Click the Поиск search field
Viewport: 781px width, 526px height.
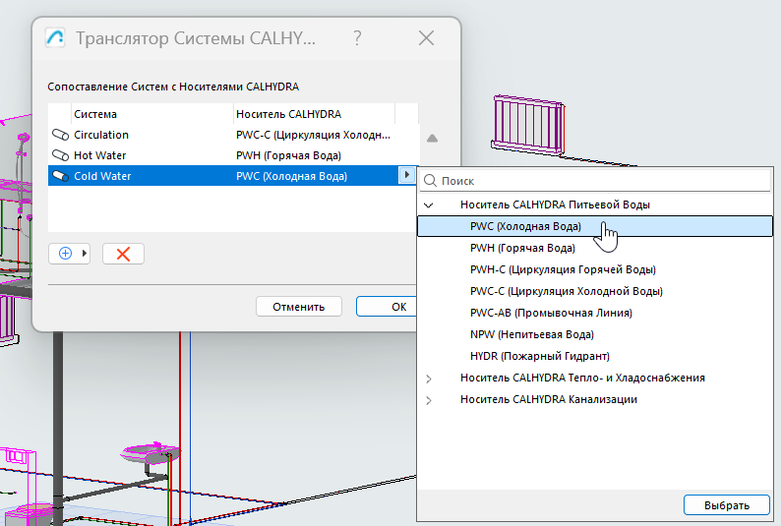[x=596, y=181]
